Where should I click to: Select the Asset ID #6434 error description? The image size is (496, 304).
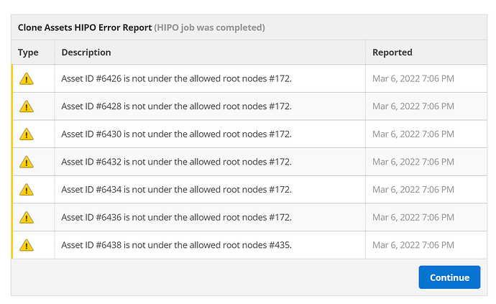coord(177,190)
